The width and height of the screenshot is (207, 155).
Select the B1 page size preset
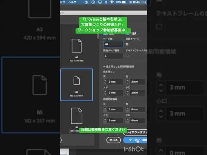point(77,120)
